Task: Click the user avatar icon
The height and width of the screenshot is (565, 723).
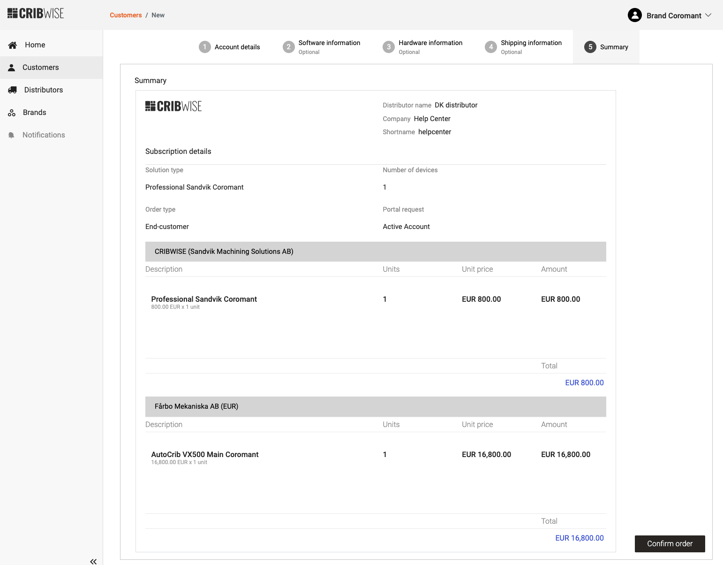Action: coord(634,15)
